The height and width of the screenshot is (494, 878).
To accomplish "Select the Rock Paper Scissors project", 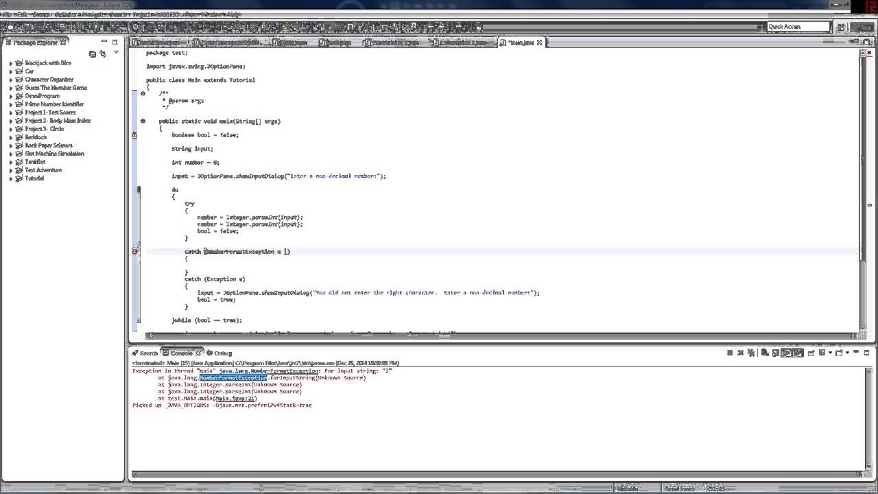I will point(48,145).
